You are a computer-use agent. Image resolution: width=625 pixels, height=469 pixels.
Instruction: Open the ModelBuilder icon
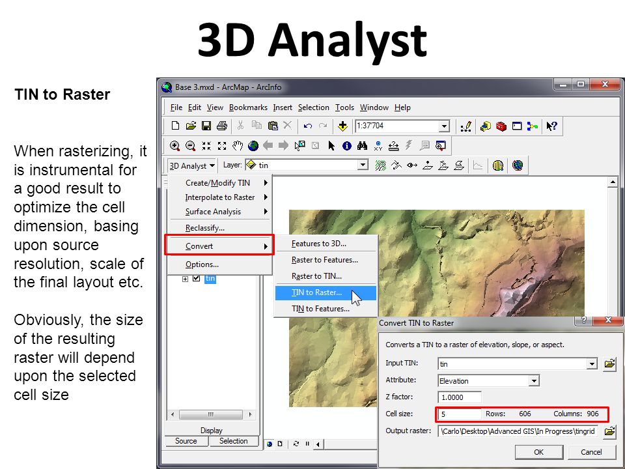pyautogui.click(x=533, y=126)
